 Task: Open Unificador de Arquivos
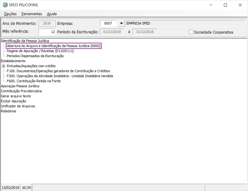[18, 106]
